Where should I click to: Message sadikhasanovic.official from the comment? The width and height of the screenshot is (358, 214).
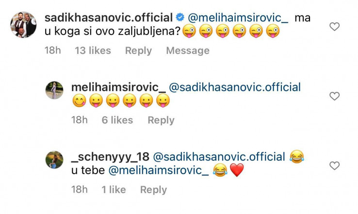tap(188, 51)
